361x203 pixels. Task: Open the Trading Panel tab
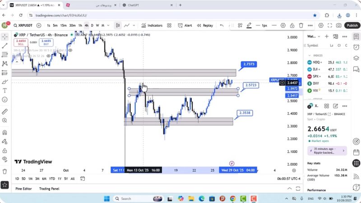[x=49, y=189]
